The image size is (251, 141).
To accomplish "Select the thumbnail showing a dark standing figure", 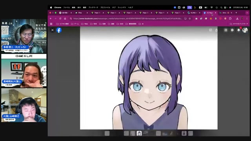I will [184, 133].
